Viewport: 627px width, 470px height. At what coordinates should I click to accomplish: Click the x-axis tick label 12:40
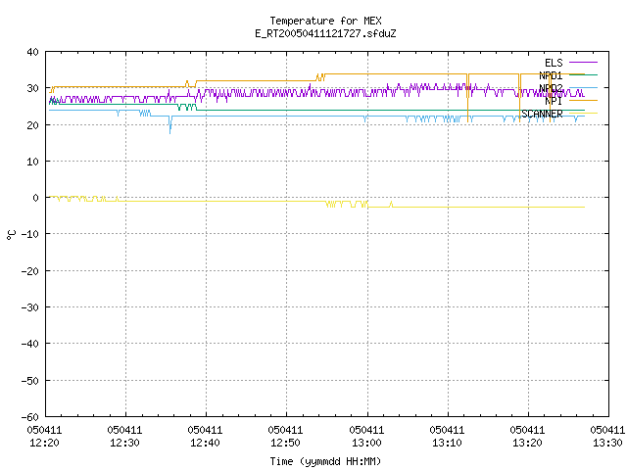[205, 443]
